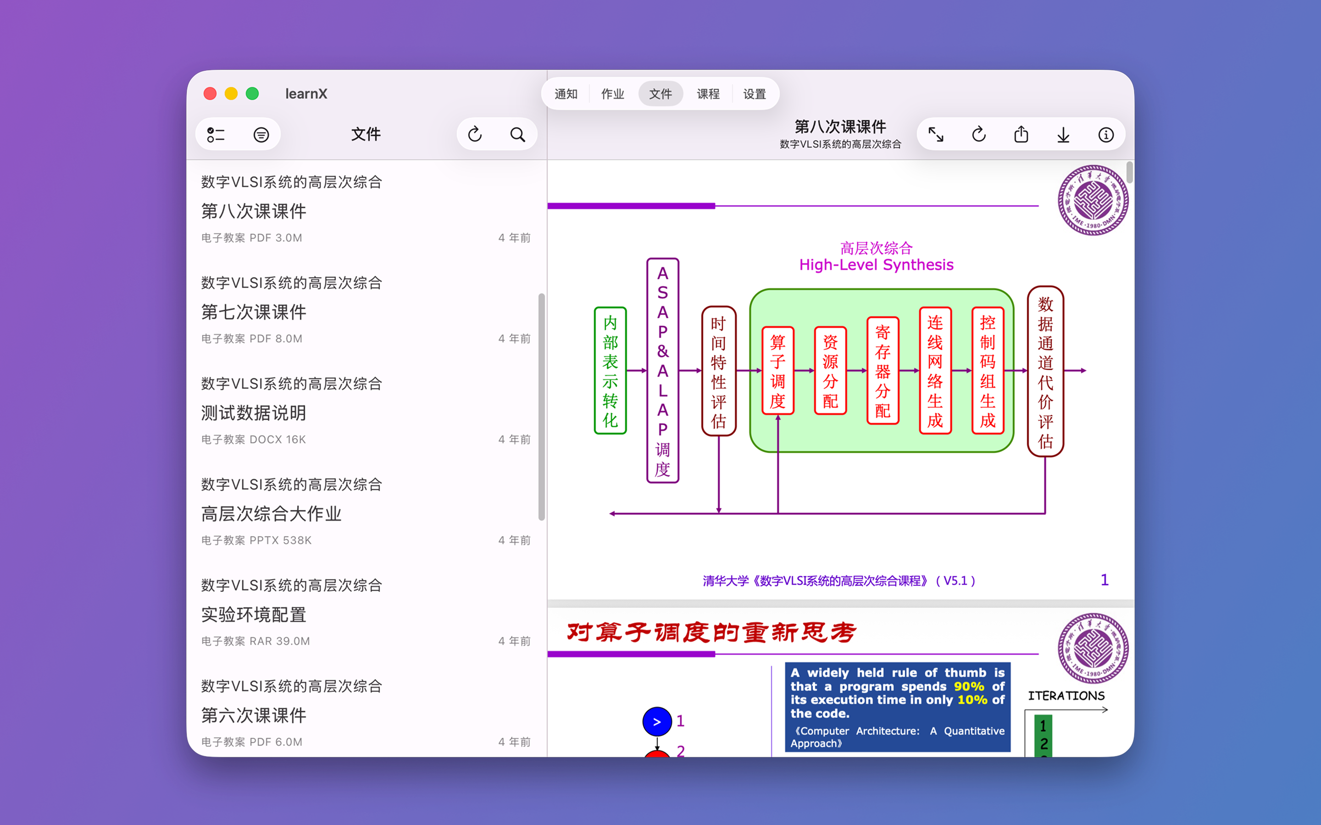Select the 文件 tab
Screen dimensions: 1321x825
(x=660, y=94)
